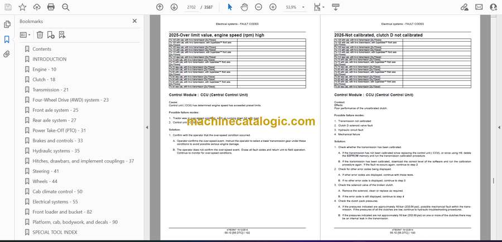Open Cab climate control - 50 bookmark
The height and width of the screenshot is (242, 502).
57,191
